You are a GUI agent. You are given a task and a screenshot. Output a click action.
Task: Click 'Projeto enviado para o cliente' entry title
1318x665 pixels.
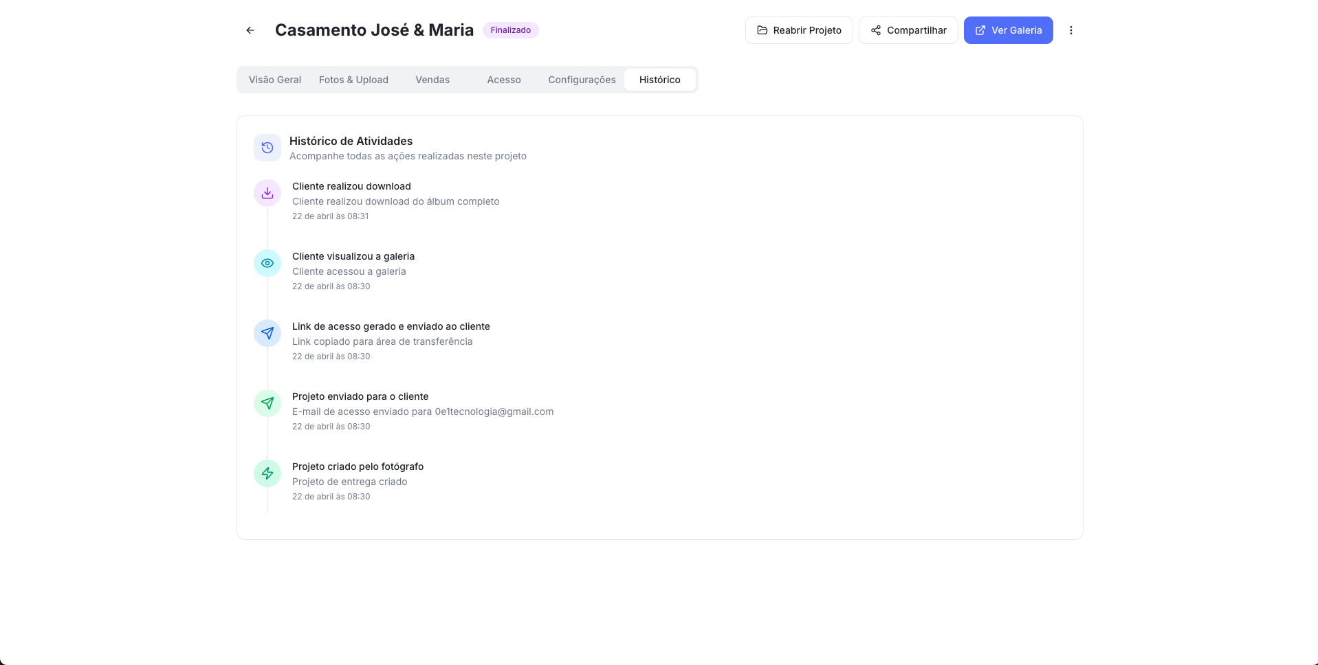360,396
